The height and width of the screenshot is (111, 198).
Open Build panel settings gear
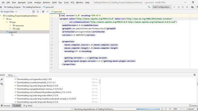pyautogui.click(x=195, y=75)
